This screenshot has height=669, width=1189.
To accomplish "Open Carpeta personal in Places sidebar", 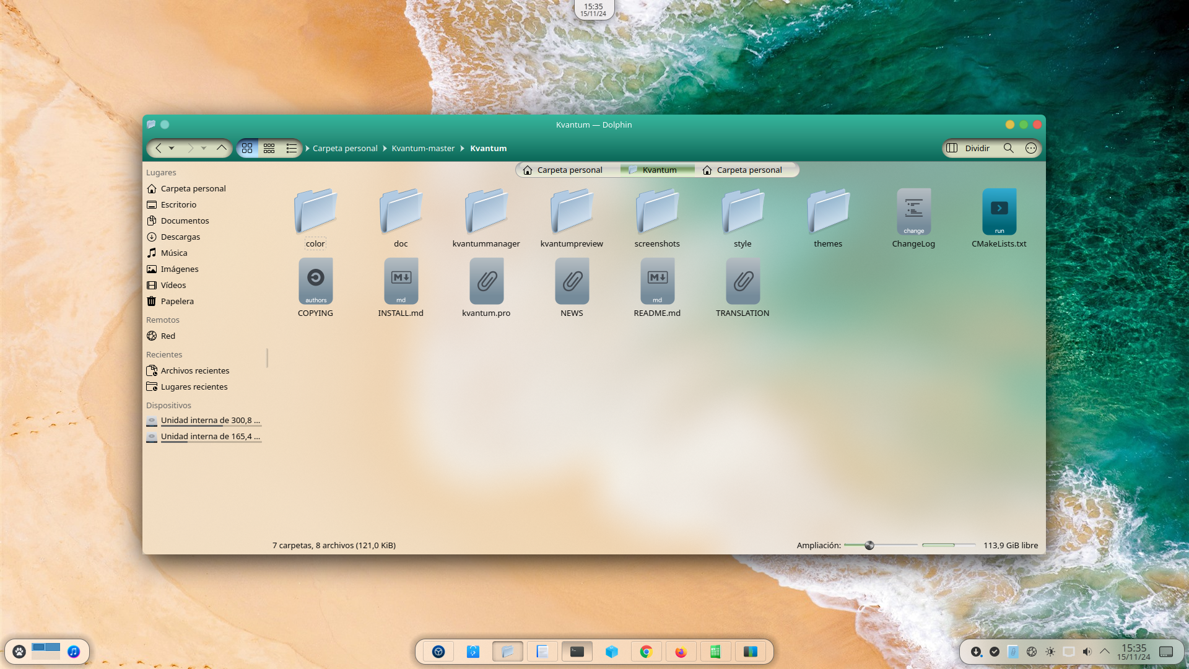I will coord(204,188).
